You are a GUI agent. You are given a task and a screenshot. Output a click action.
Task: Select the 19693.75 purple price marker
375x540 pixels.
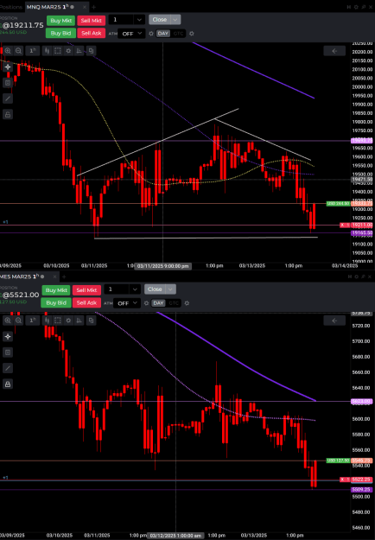pos(361,141)
